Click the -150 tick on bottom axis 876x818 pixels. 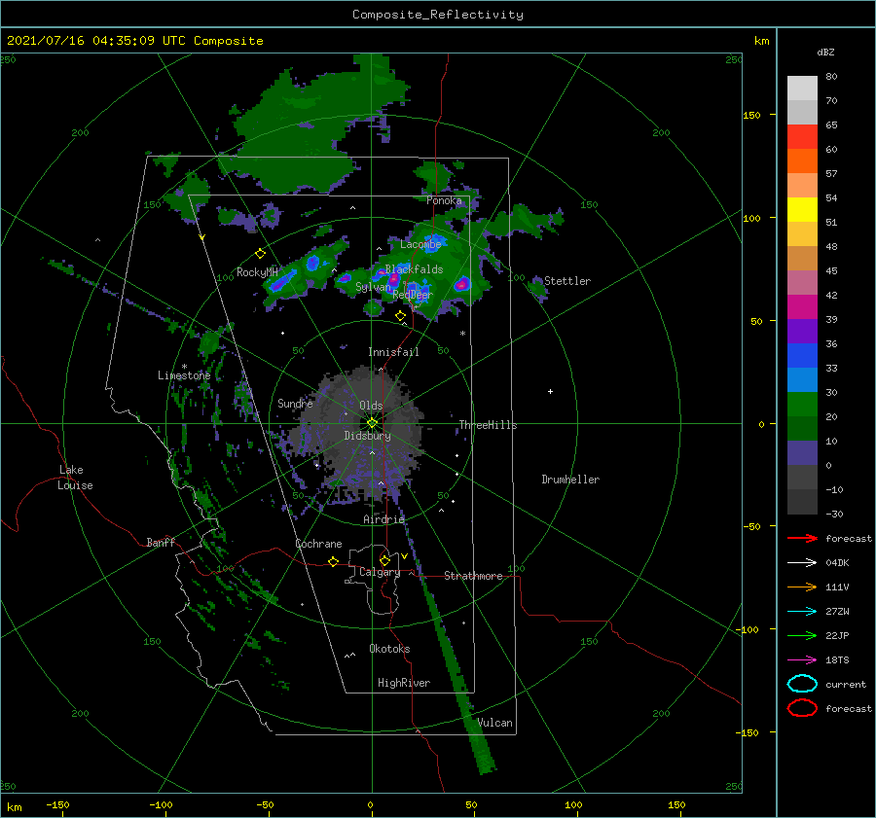tap(57, 804)
